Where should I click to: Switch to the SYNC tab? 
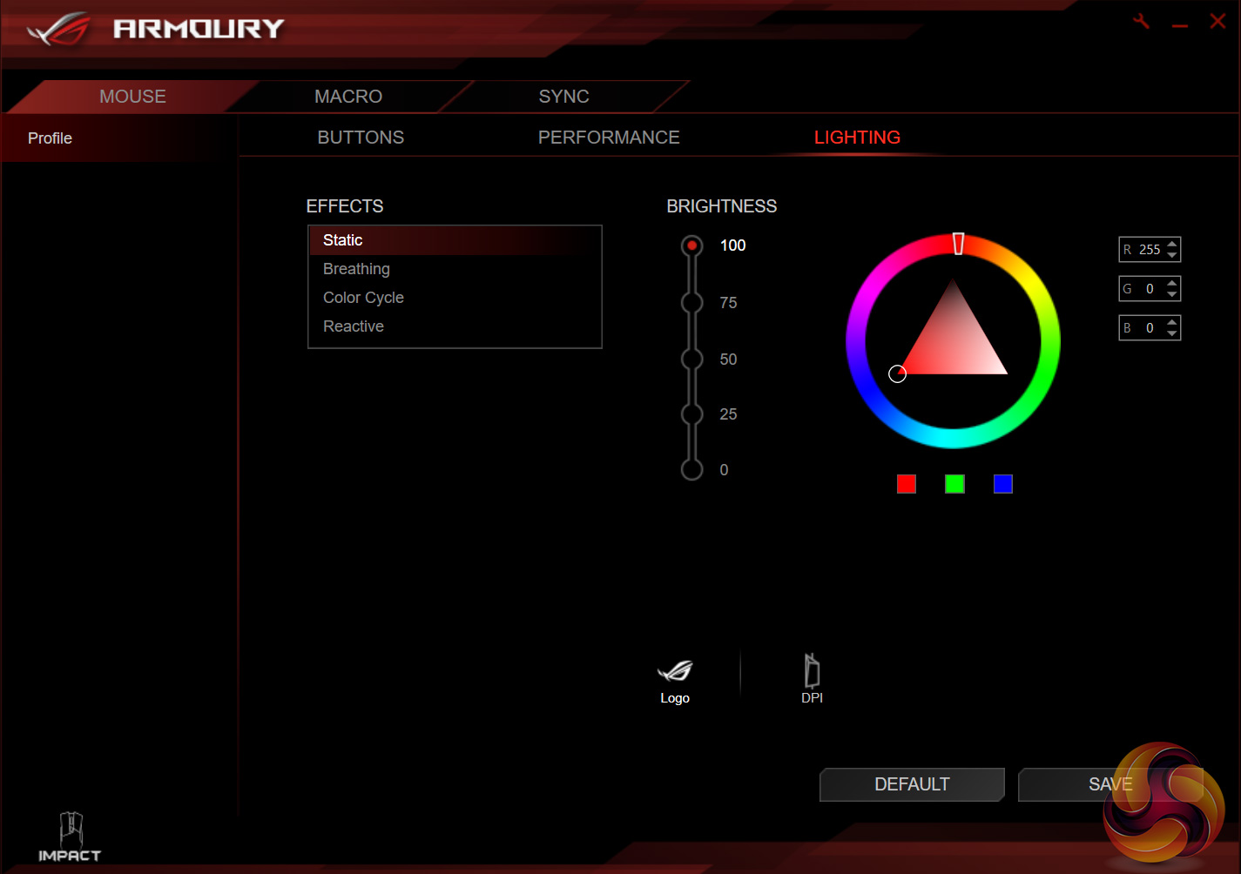coord(564,97)
